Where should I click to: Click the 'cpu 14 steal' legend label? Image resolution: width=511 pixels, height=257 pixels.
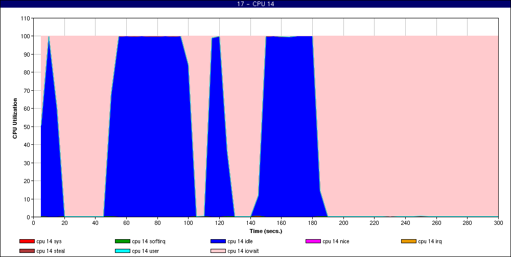coord(51,251)
